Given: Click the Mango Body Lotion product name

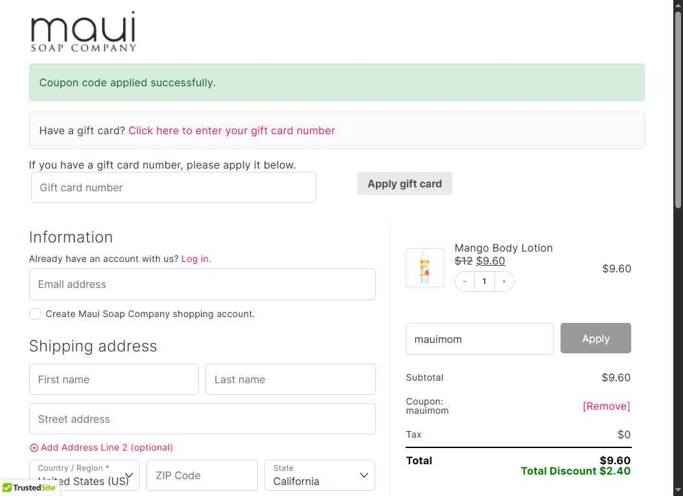Looking at the screenshot, I should [504, 248].
